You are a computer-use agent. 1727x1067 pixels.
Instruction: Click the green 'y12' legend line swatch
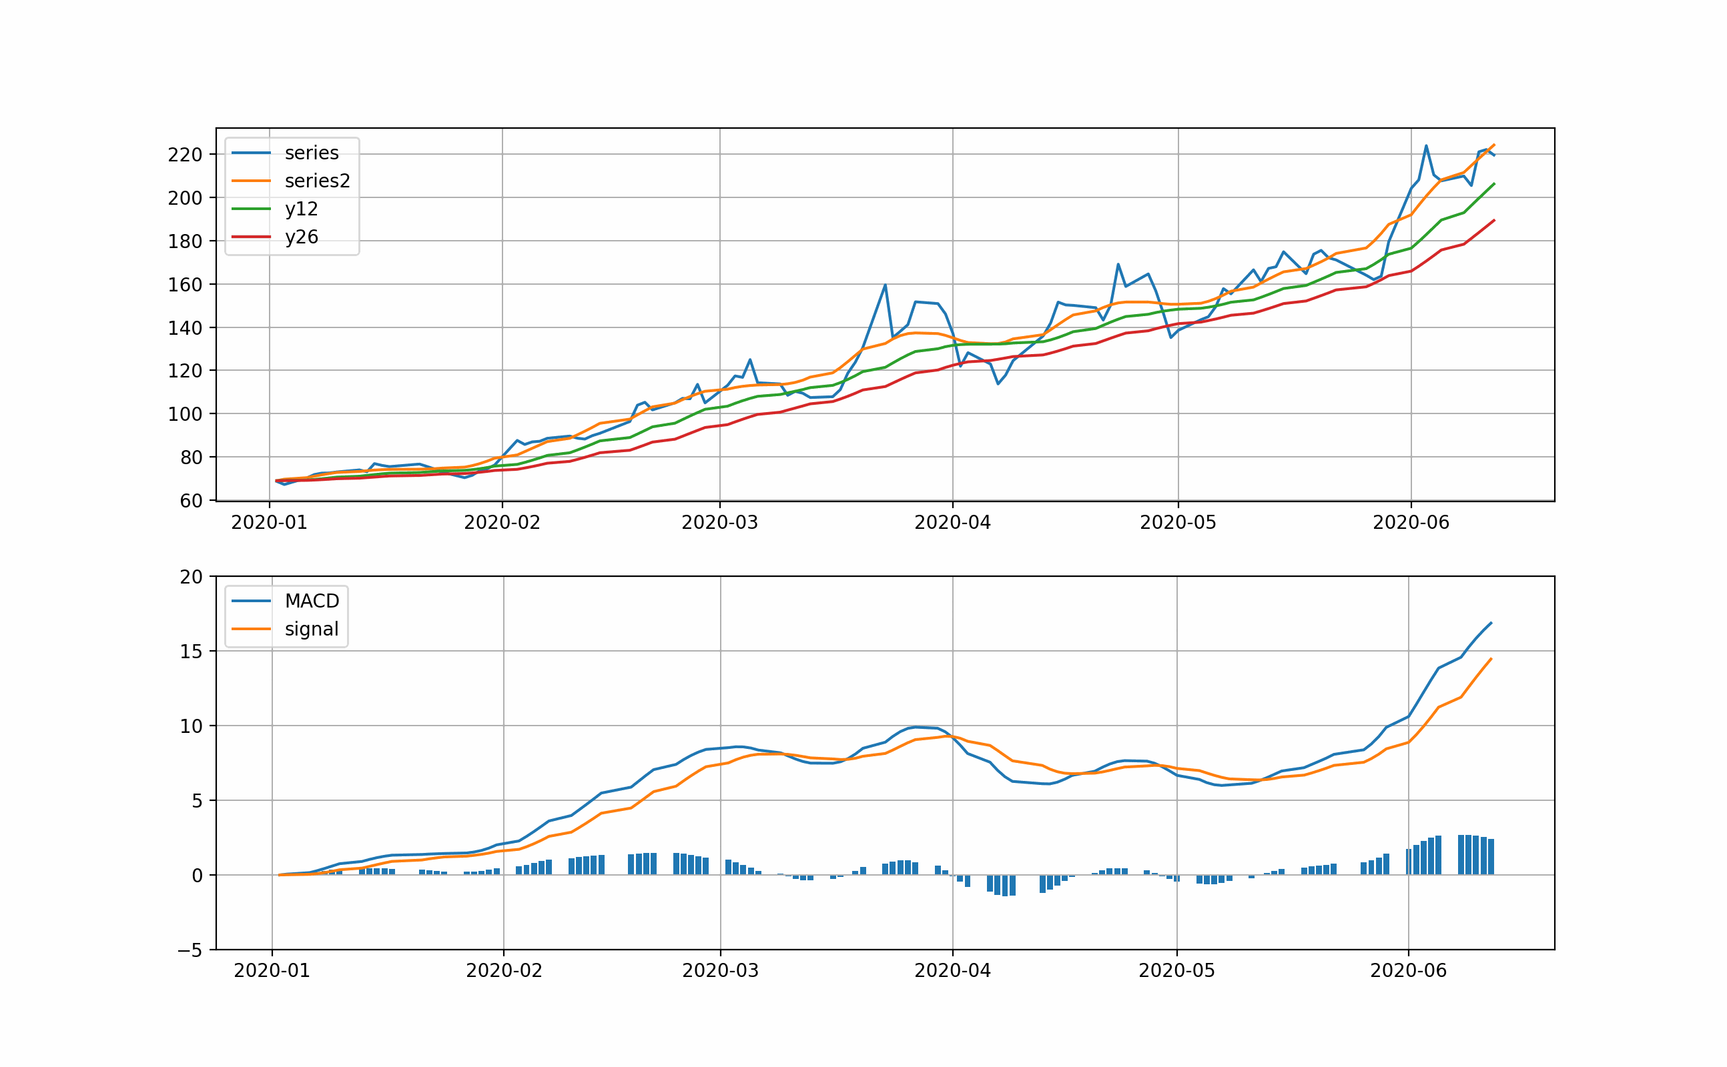(x=252, y=209)
